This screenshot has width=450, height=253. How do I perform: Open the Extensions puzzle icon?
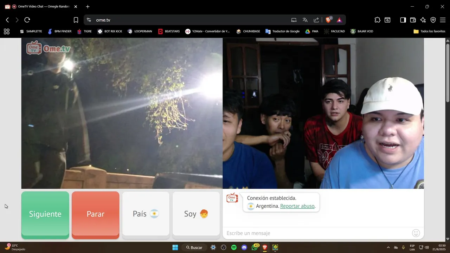(377, 20)
